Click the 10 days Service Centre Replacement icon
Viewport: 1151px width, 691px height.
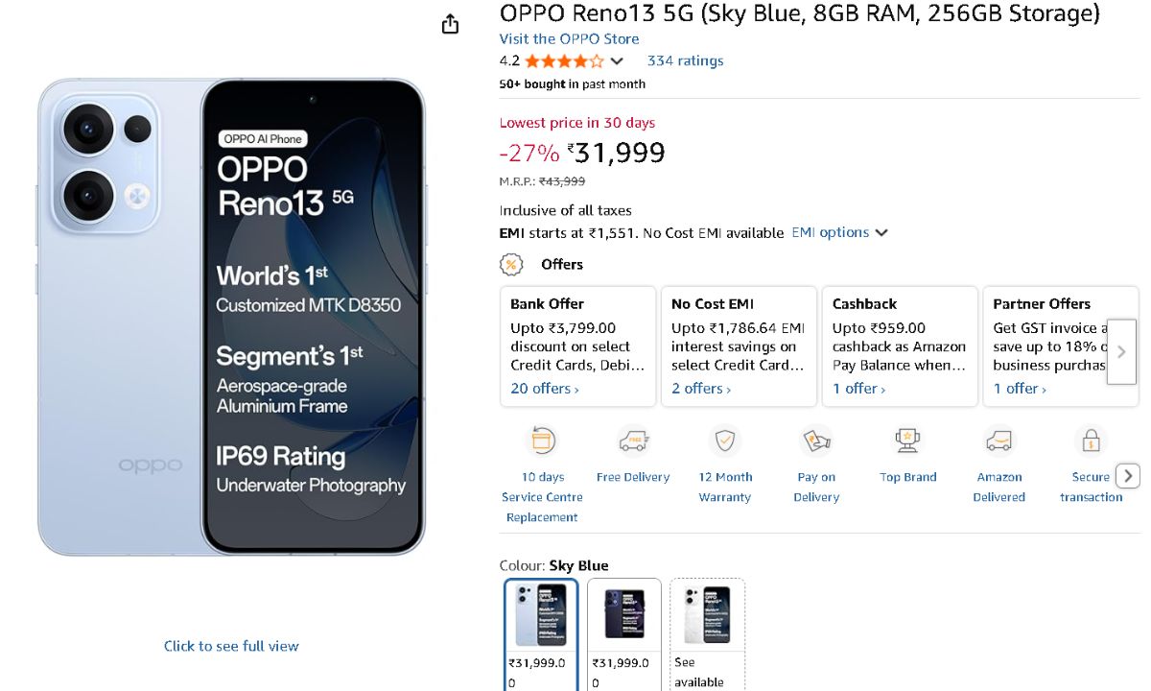pyautogui.click(x=543, y=441)
